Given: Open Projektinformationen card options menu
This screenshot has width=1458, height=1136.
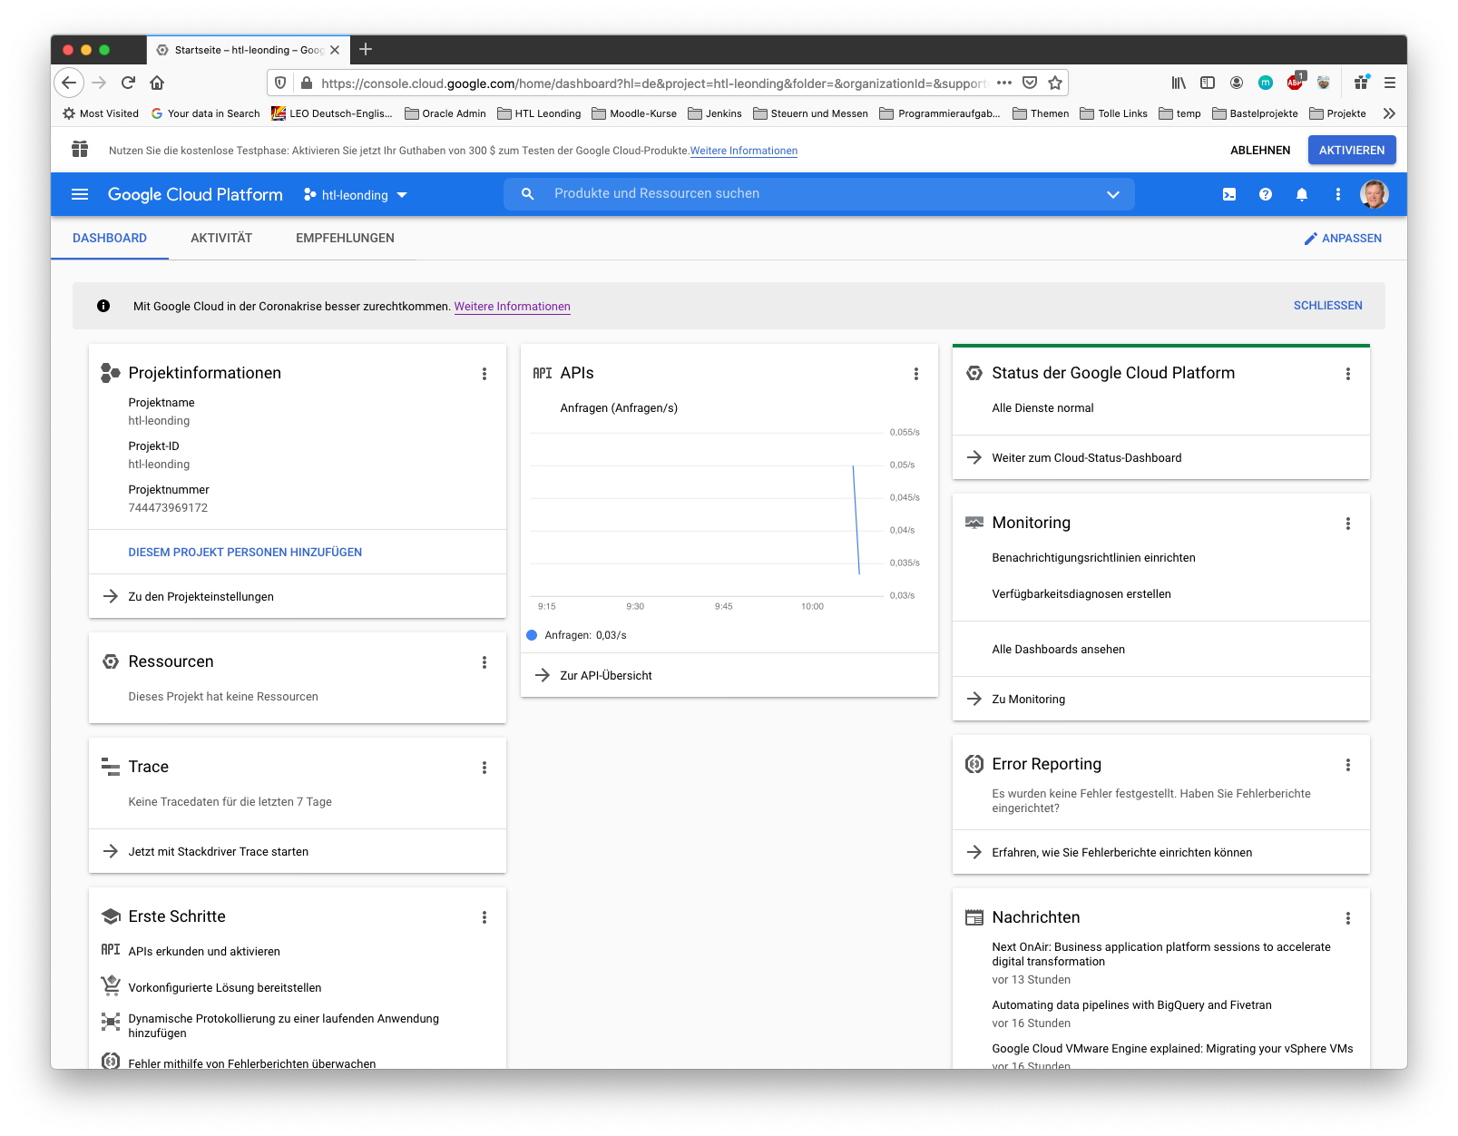Looking at the screenshot, I should [x=484, y=374].
